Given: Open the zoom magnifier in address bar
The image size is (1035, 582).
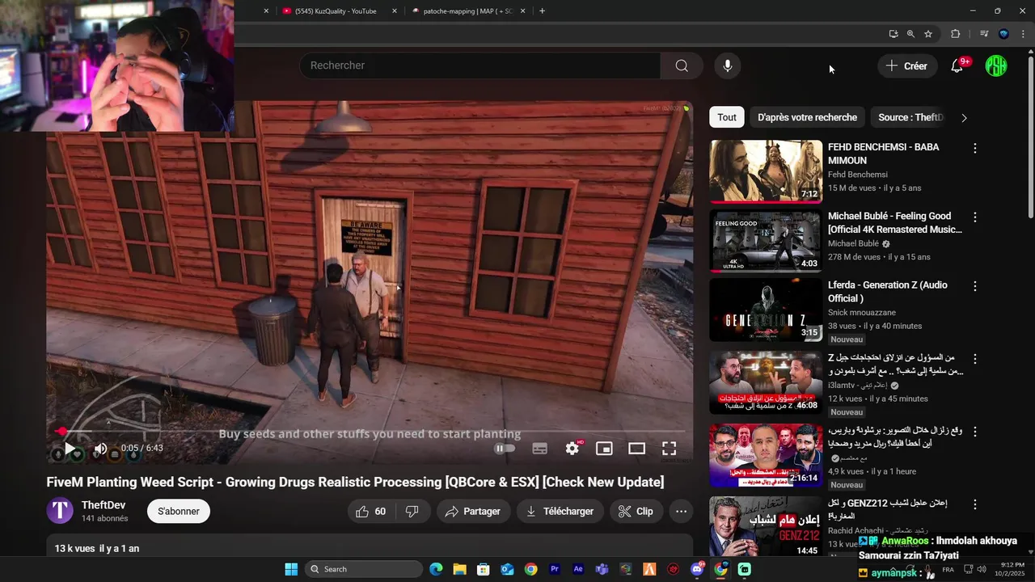Looking at the screenshot, I should (910, 34).
